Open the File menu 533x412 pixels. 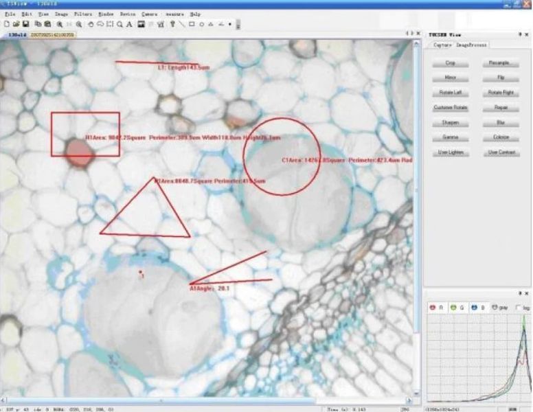click(x=10, y=14)
